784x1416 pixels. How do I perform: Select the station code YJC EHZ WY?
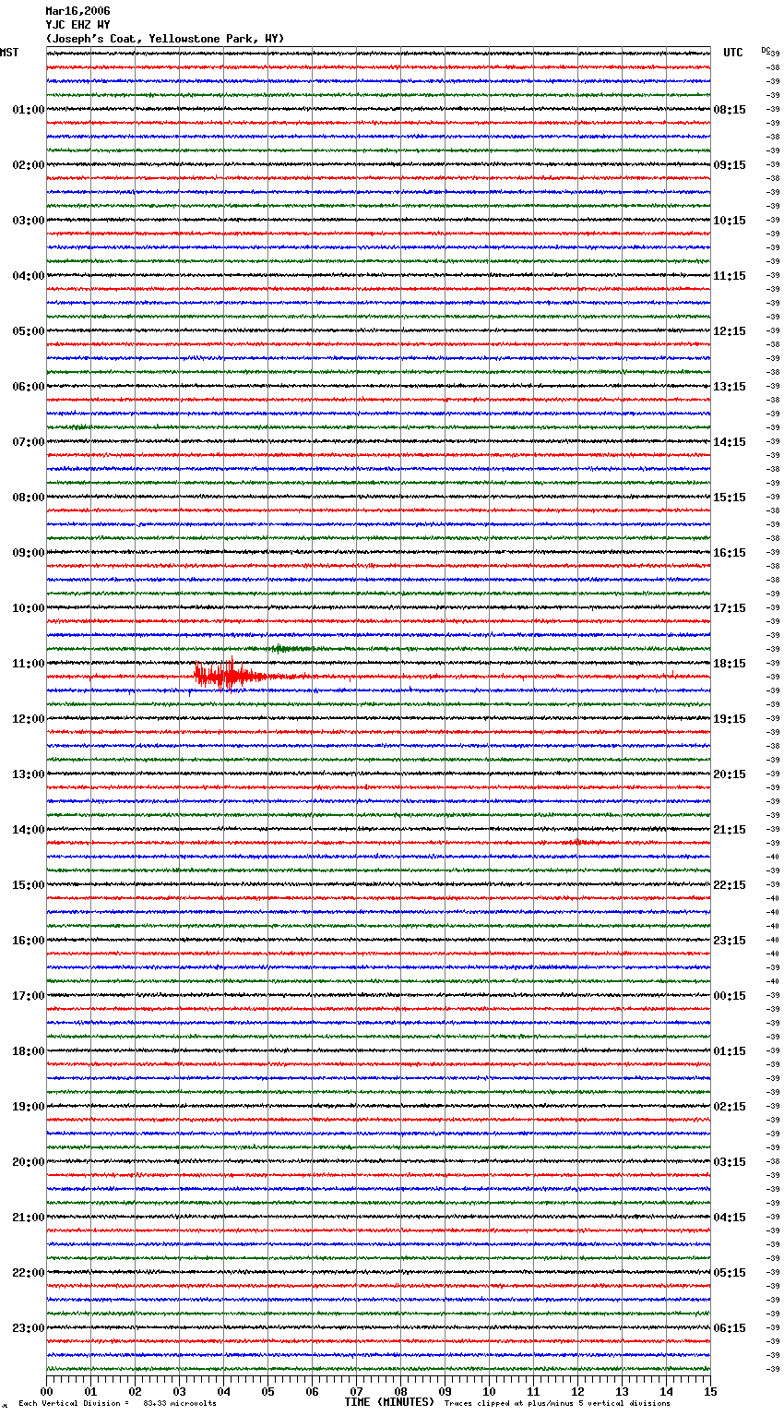[x=77, y=25]
